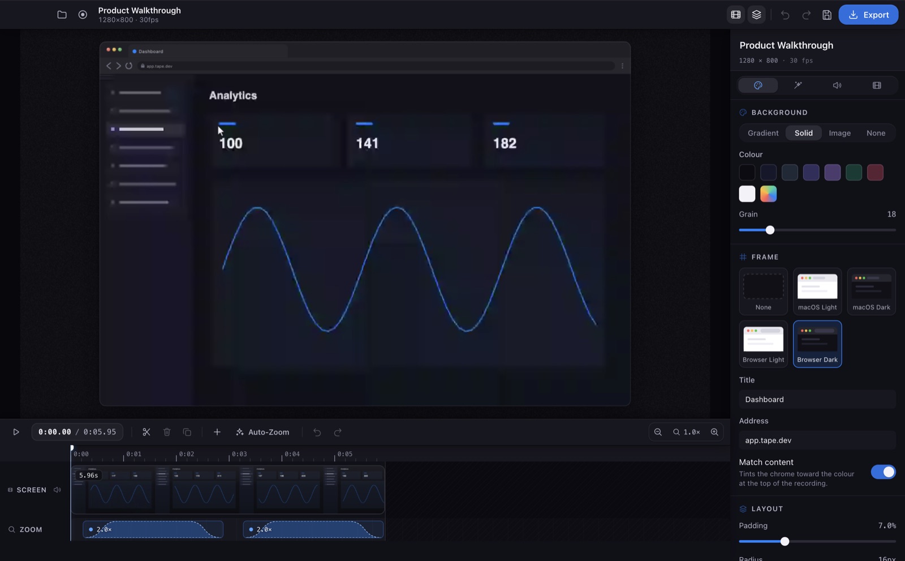The image size is (905, 561).
Task: Toggle the layers panel icon
Action: pos(756,15)
